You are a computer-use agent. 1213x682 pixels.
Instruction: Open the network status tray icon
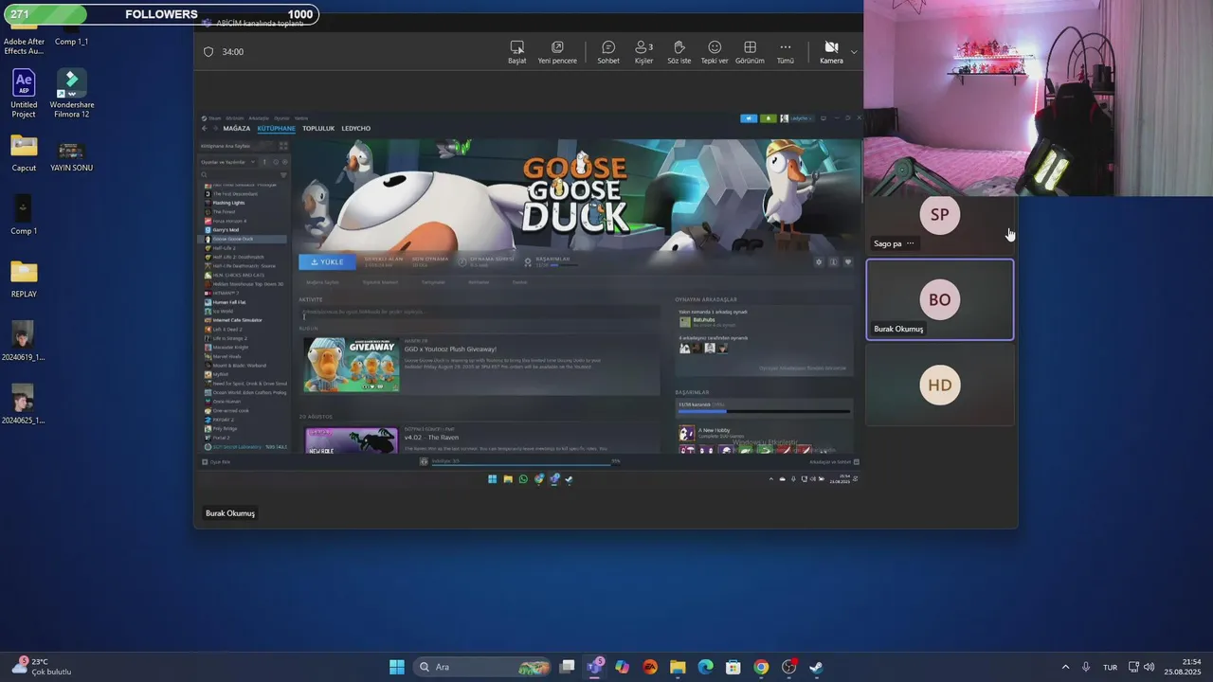click(1133, 667)
